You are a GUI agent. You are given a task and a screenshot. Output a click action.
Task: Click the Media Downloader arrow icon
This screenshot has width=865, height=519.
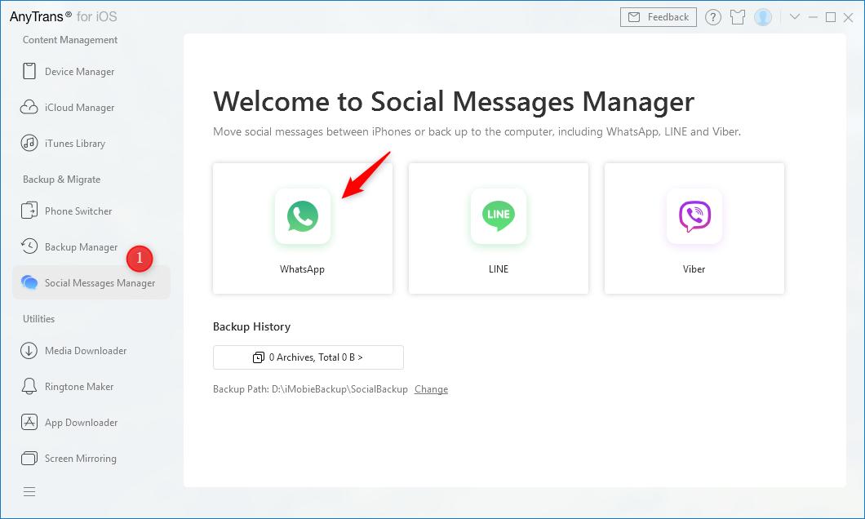click(x=29, y=350)
